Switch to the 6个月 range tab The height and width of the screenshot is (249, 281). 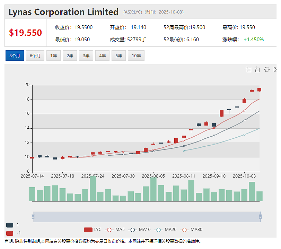tap(35, 55)
